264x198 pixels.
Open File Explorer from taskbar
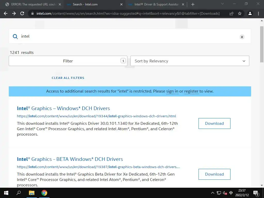pos(31,193)
